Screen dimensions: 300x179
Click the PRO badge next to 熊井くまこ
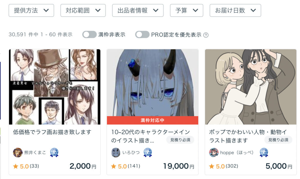click(x=54, y=152)
